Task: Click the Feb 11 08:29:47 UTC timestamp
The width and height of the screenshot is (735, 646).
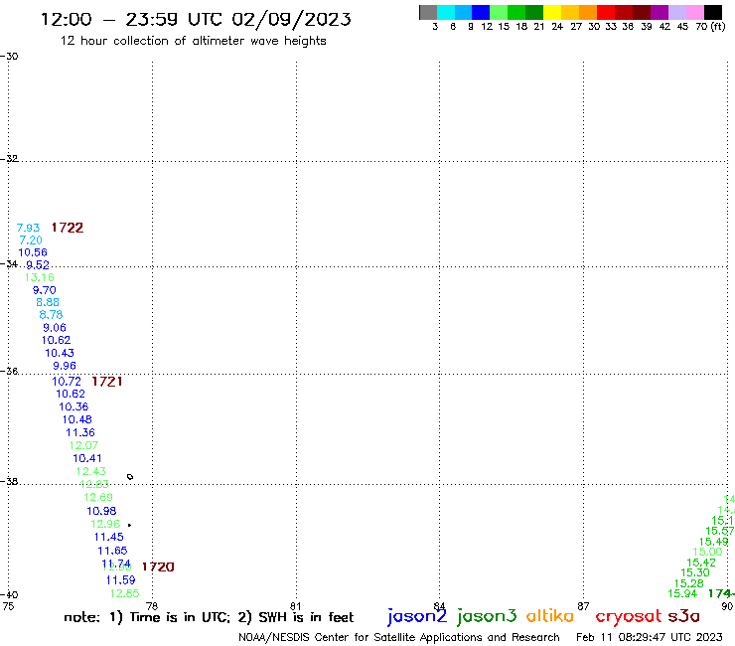Action: click(x=650, y=638)
